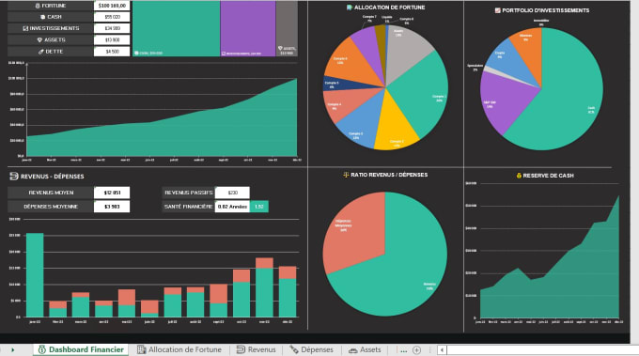
Task: Click the SANTÉ FINANCIÈRE label
Action: click(188, 207)
